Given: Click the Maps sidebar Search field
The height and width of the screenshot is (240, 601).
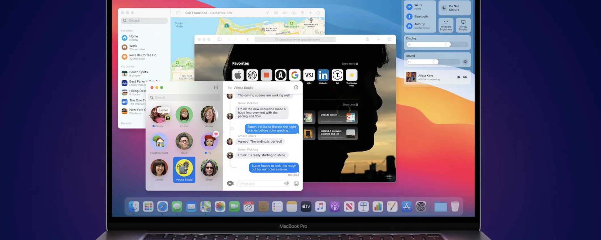Looking at the screenshot, I should pyautogui.click(x=144, y=21).
